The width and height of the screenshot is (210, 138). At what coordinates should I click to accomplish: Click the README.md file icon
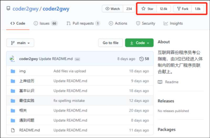click(13, 130)
